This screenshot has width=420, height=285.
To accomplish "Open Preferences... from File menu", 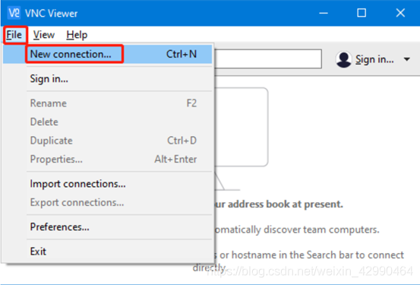I will (107, 227).
